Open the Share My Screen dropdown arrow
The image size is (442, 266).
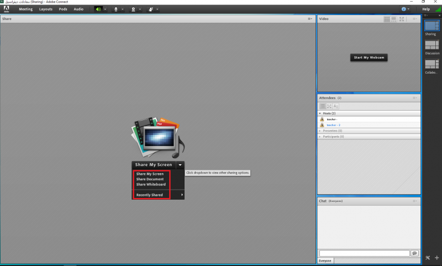click(x=180, y=165)
